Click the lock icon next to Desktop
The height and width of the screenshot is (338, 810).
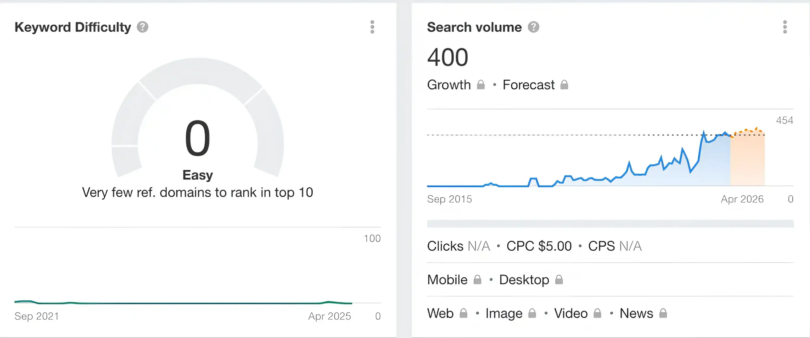559,280
